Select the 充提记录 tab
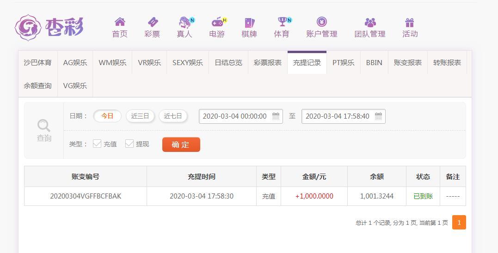Screen dimensions: 498x253 click(x=307, y=62)
